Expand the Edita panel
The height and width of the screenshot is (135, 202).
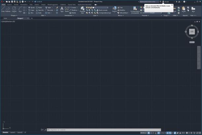tap(43, 16)
